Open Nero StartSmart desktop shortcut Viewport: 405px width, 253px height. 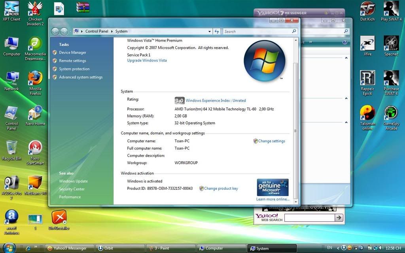pyautogui.click(x=35, y=153)
